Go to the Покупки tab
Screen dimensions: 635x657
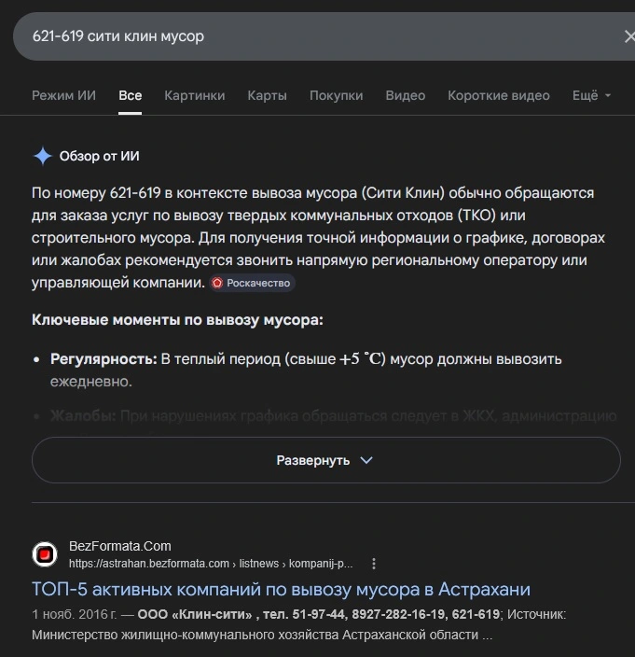(x=336, y=95)
